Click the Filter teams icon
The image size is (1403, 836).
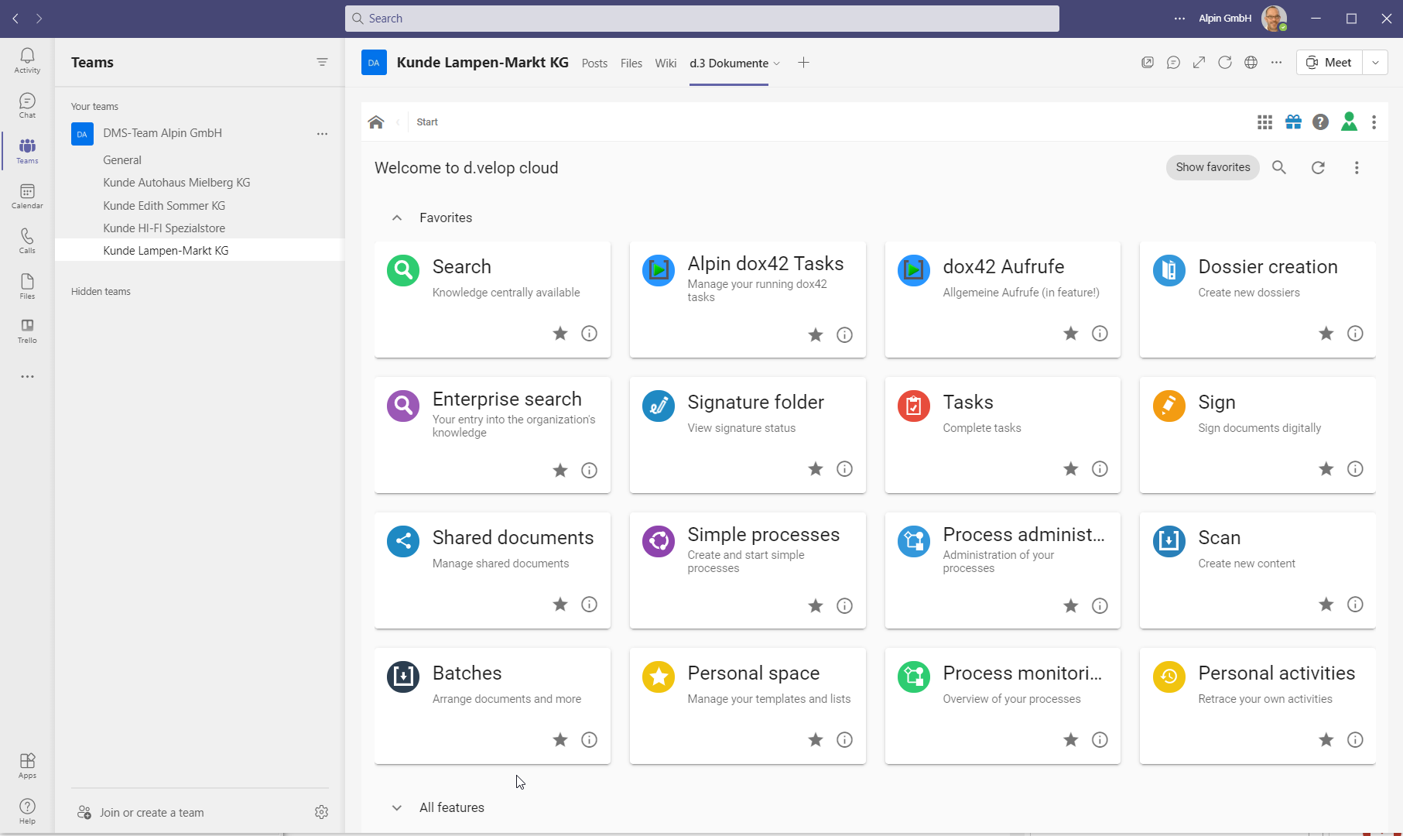pos(322,62)
